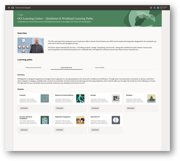Click the Cloud Success Navigator title
Screen dimensions: 180x161
tap(23, 8)
